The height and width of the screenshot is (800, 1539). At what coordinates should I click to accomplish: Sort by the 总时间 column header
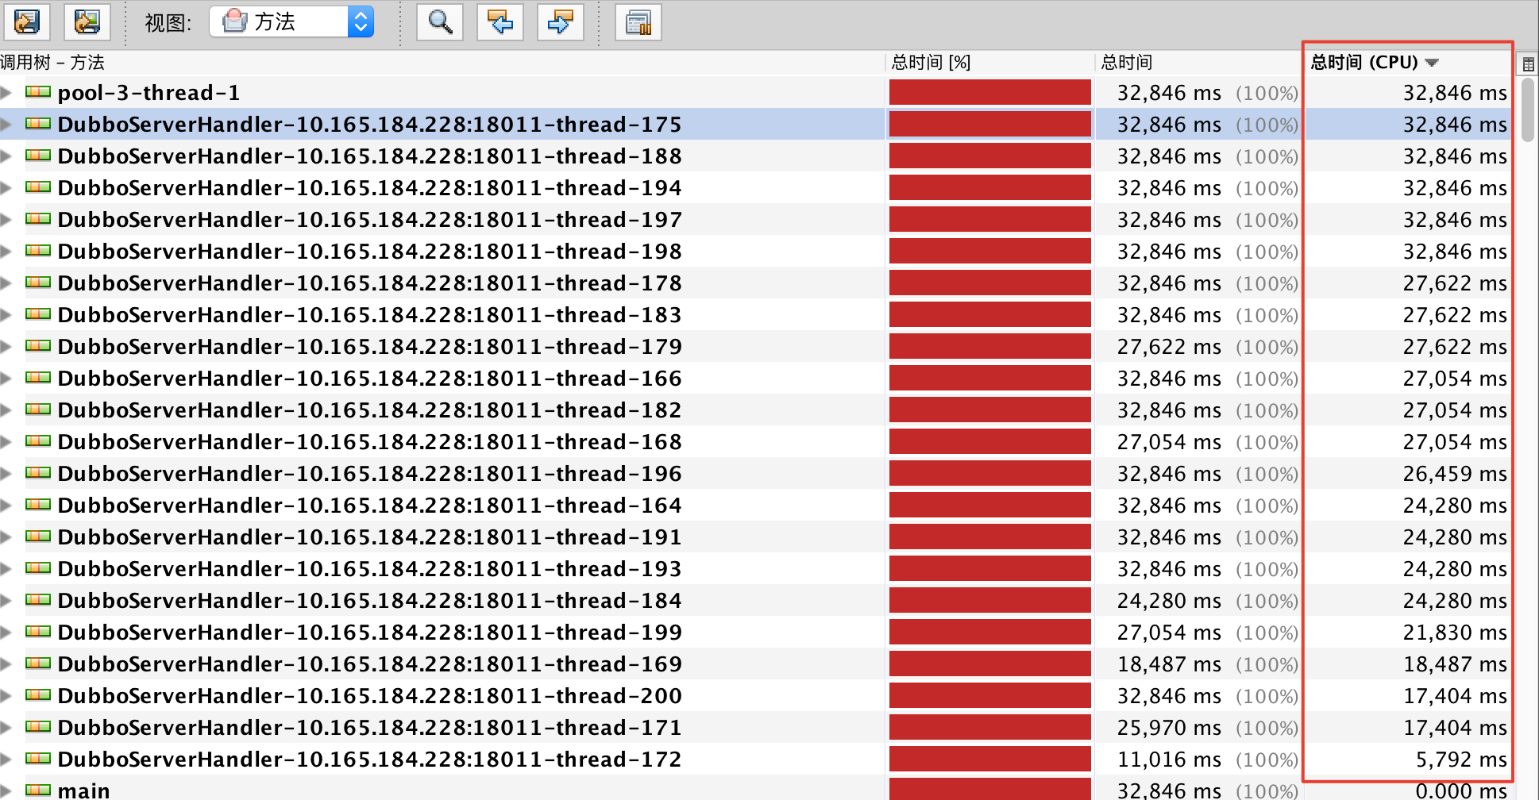coord(1128,63)
